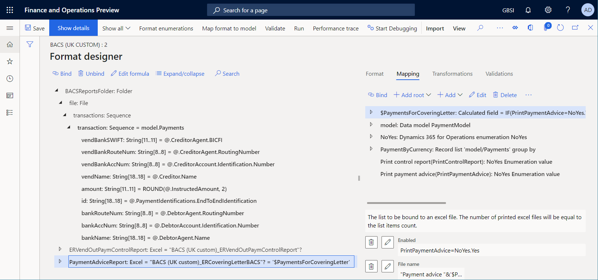Click the mapping pane horizontal scrollbar
598x280 pixels.
pyautogui.click(x=407, y=203)
